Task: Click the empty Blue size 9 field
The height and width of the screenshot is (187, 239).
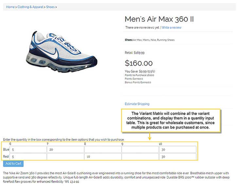Action: pos(140,149)
